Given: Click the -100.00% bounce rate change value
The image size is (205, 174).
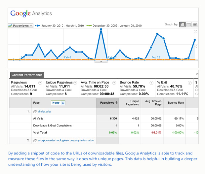Looking at the screenshot, I should click(178, 133).
